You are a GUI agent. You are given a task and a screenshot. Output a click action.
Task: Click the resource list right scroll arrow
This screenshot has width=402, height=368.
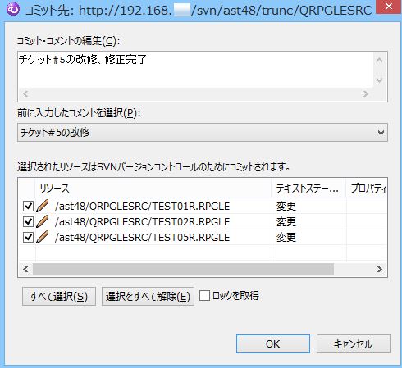[x=379, y=270]
